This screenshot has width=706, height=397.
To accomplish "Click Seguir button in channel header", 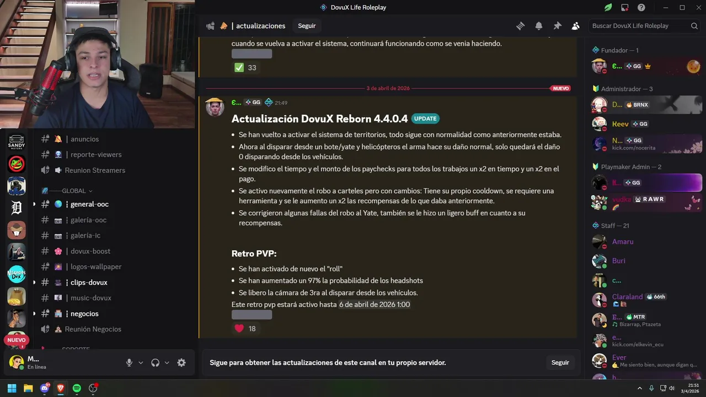I will (307, 26).
